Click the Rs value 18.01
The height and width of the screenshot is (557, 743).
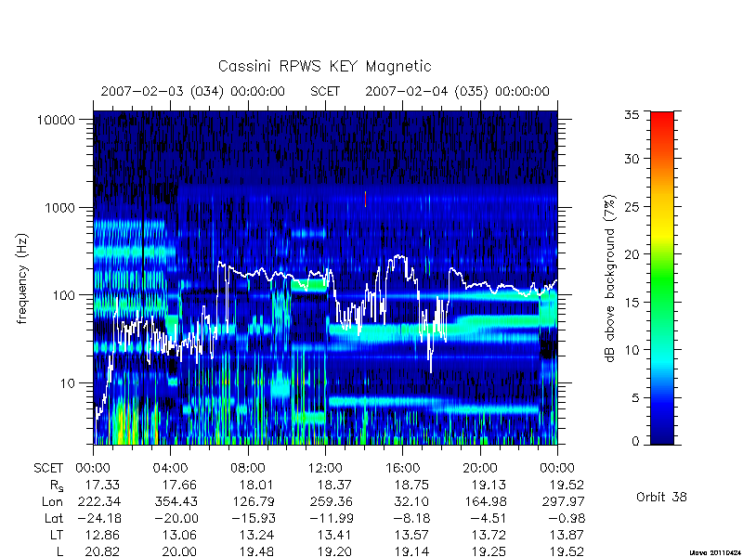pos(256,485)
